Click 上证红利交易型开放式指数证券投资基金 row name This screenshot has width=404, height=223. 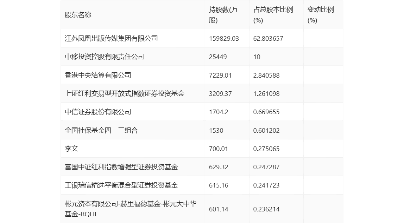click(x=125, y=94)
